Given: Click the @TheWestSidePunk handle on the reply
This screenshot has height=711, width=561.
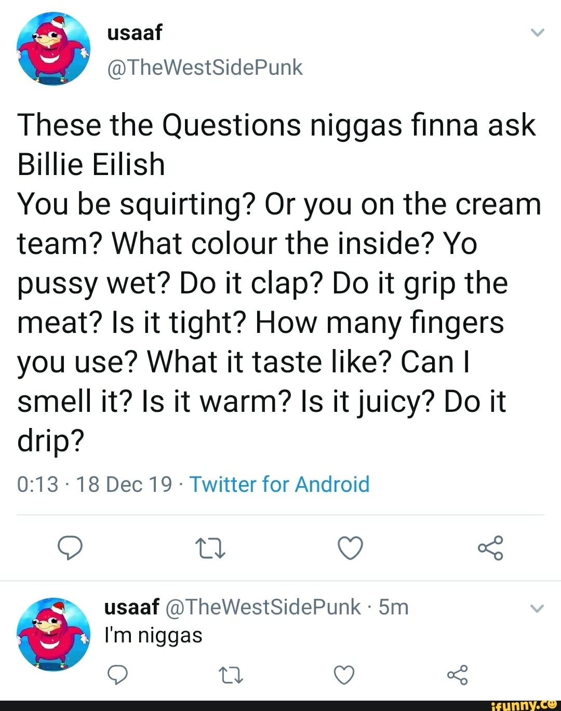Looking at the screenshot, I should [x=263, y=607].
